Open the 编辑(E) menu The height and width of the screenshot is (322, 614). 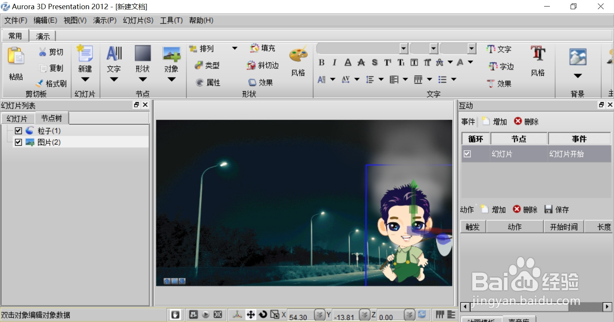click(45, 20)
